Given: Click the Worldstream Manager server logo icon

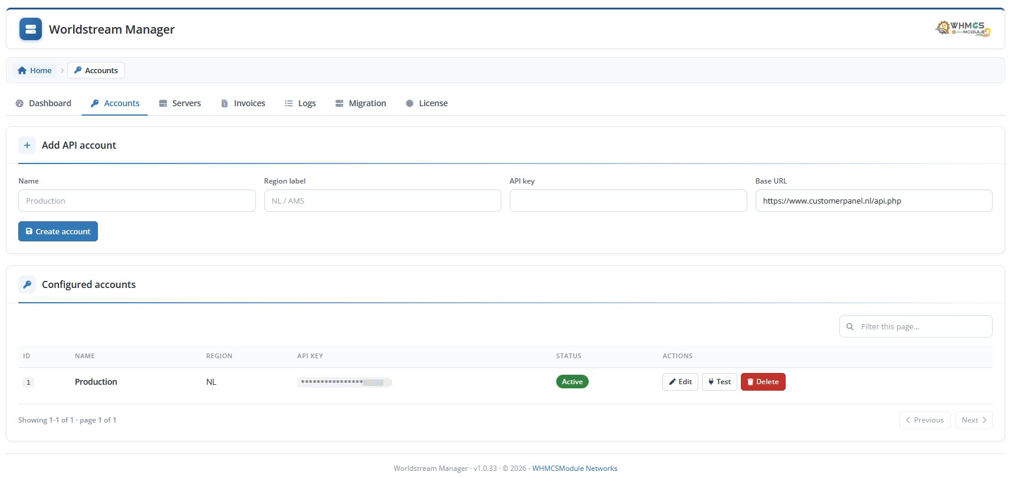Looking at the screenshot, I should [x=31, y=29].
